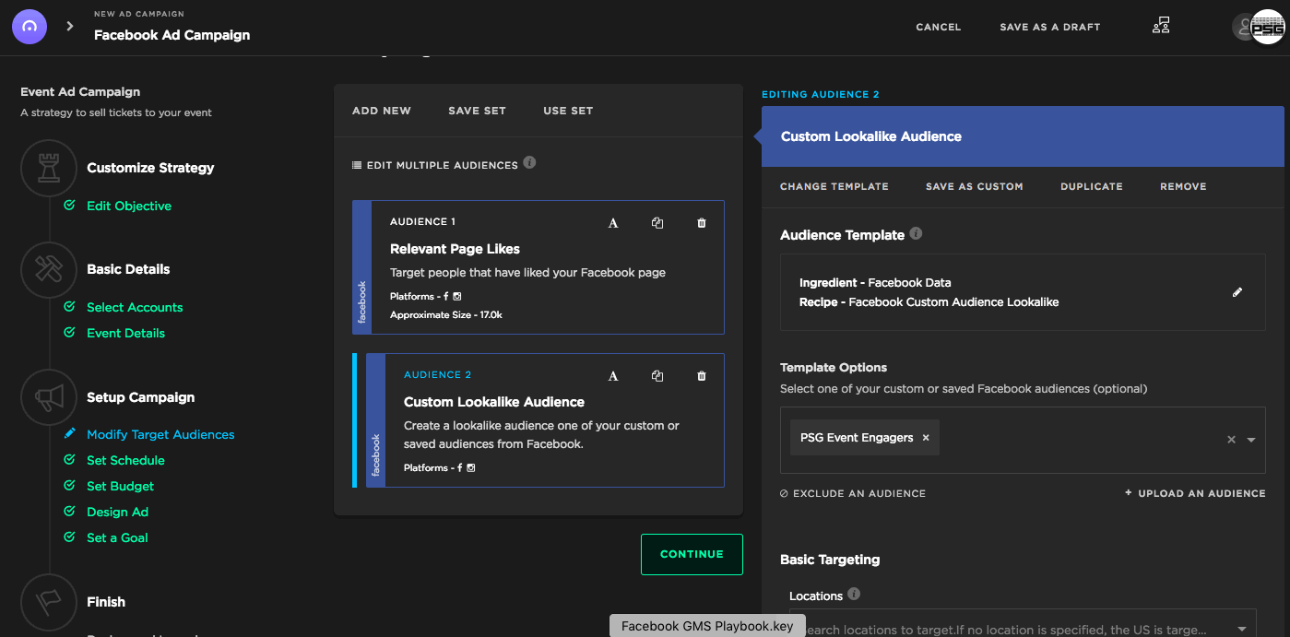Click Duplicate in the editing audience toolbar
Screen dimensions: 1290x637
coord(1092,186)
